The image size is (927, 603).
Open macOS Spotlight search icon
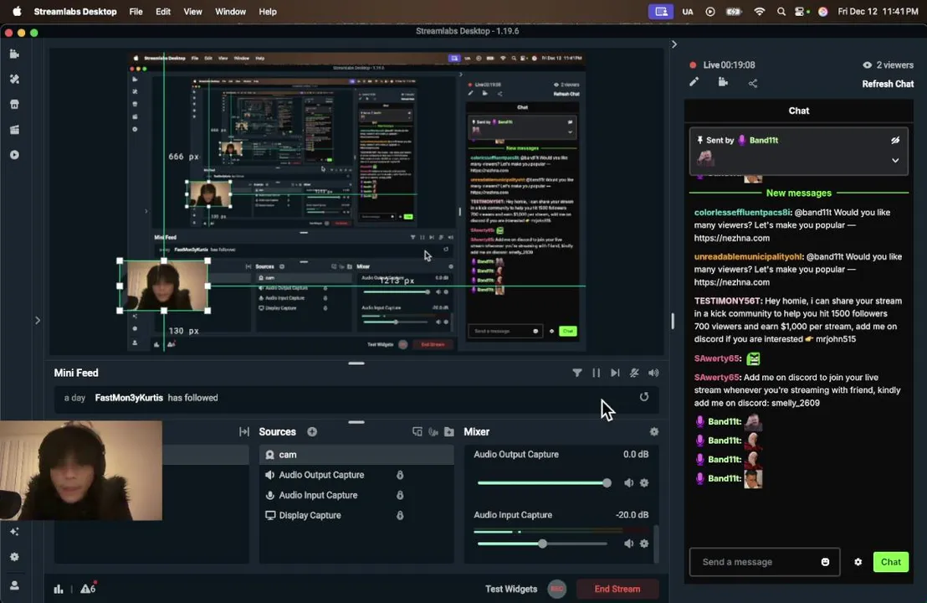pyautogui.click(x=781, y=11)
